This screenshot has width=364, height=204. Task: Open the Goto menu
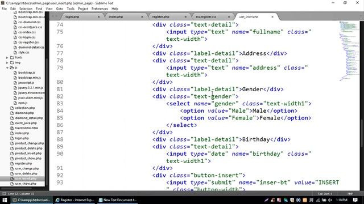point(59,9)
